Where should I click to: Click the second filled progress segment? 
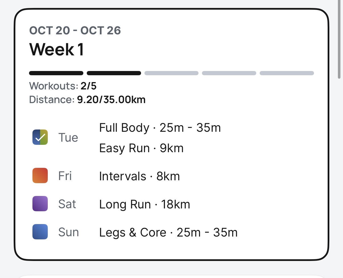[114, 73]
